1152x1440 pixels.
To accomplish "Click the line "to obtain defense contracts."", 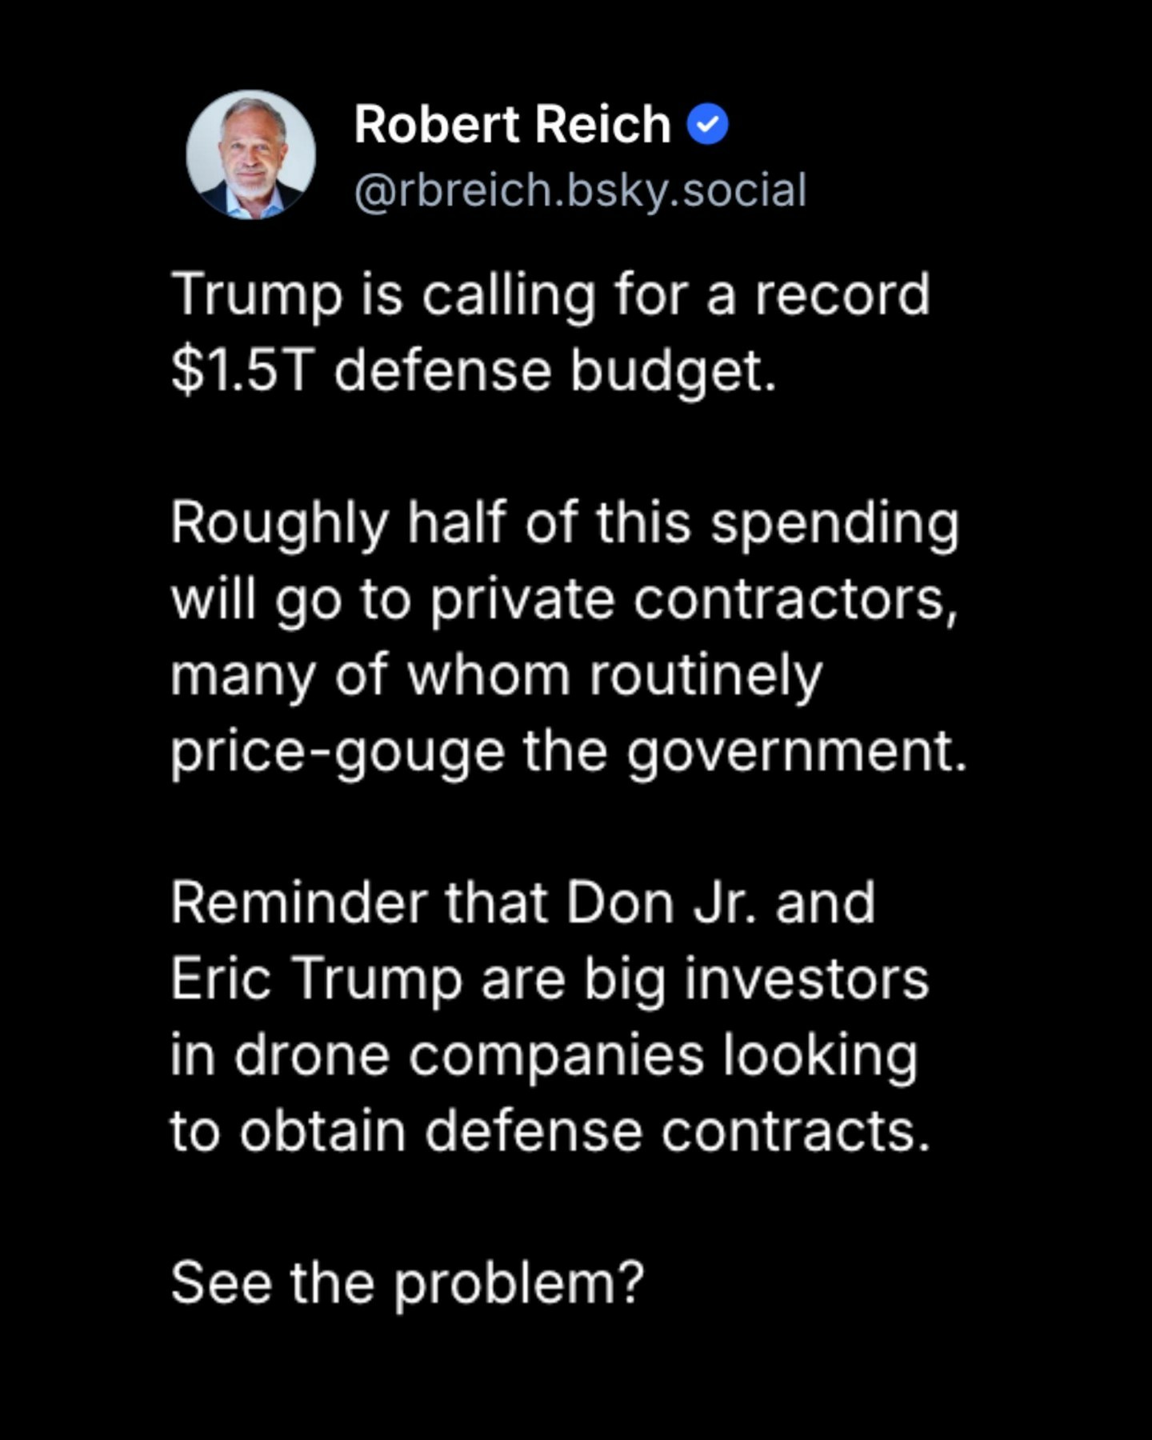I will (x=550, y=1131).
